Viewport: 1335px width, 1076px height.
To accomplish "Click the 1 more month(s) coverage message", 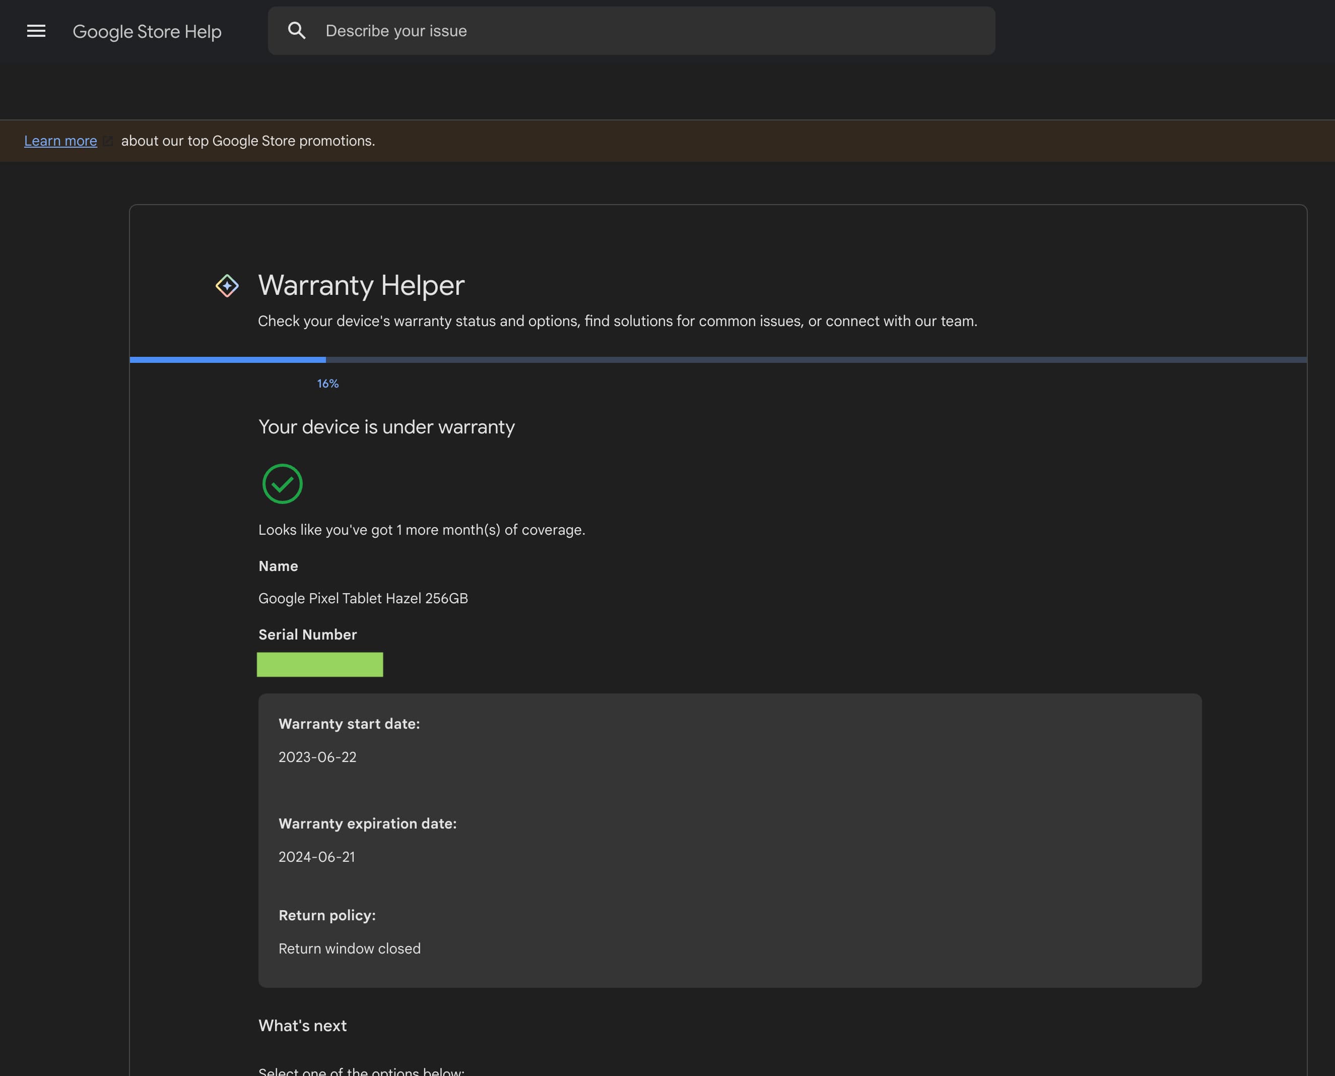I will 421,530.
